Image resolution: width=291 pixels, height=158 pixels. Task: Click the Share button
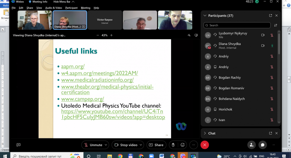pos(156,145)
